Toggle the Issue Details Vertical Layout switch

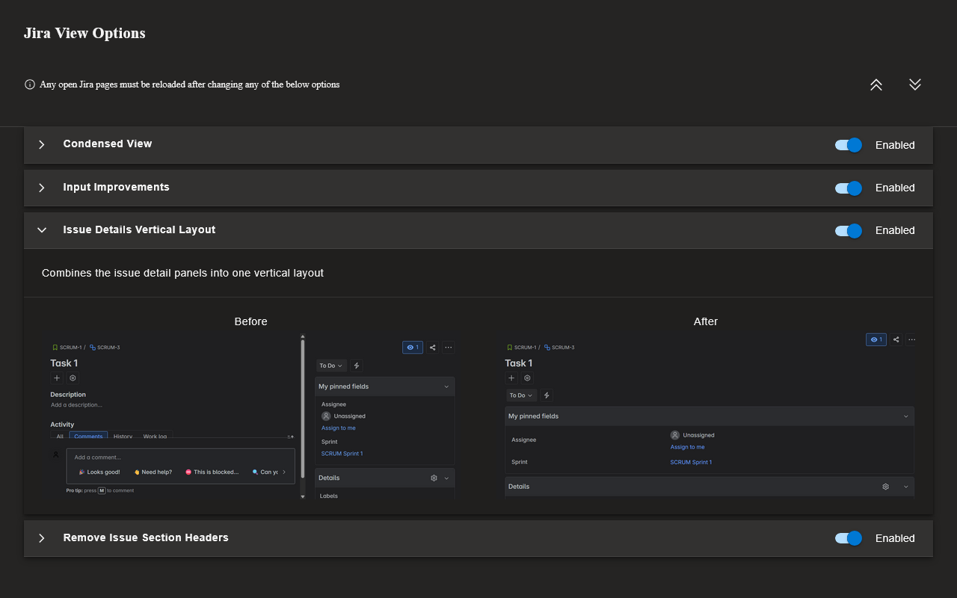[x=849, y=230]
